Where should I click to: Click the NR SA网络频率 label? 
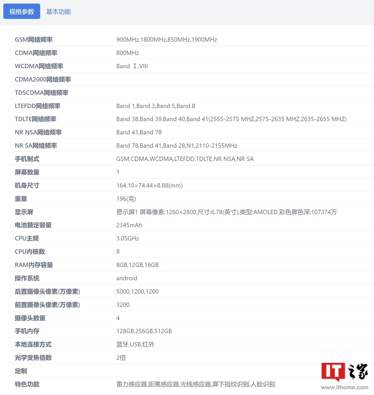tap(36, 145)
